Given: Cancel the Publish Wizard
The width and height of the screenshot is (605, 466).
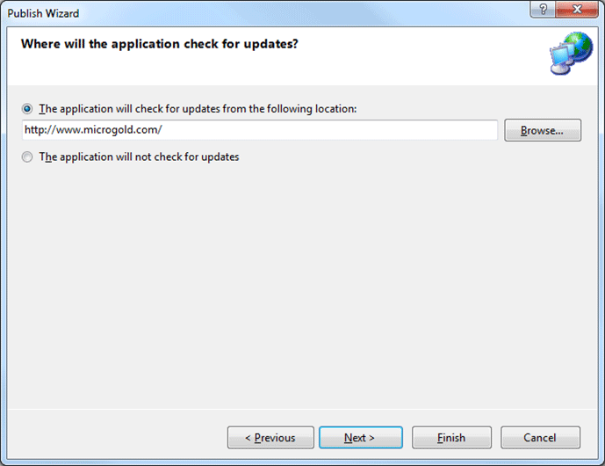Looking at the screenshot, I should [540, 437].
